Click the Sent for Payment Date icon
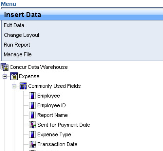The image size is (163, 151). pyautogui.click(x=33, y=125)
